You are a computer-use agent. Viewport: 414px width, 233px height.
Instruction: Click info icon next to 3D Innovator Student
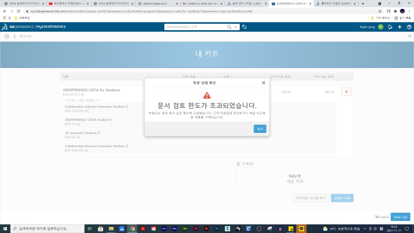click(x=99, y=133)
